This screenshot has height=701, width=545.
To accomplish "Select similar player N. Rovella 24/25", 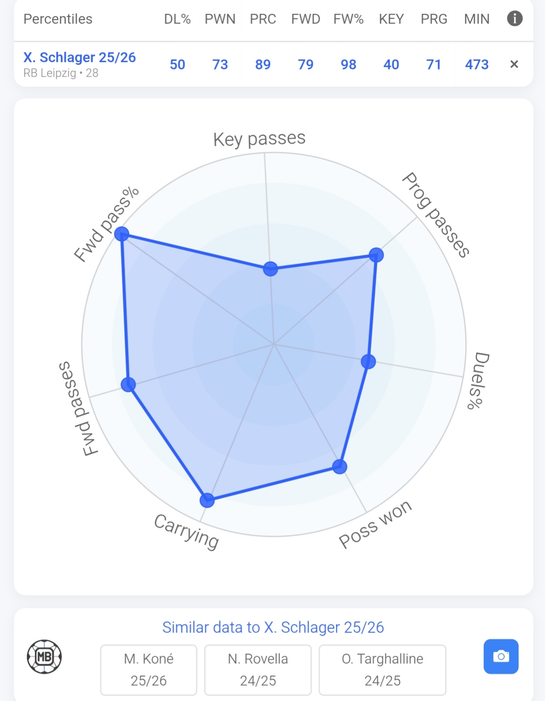I will [258, 669].
